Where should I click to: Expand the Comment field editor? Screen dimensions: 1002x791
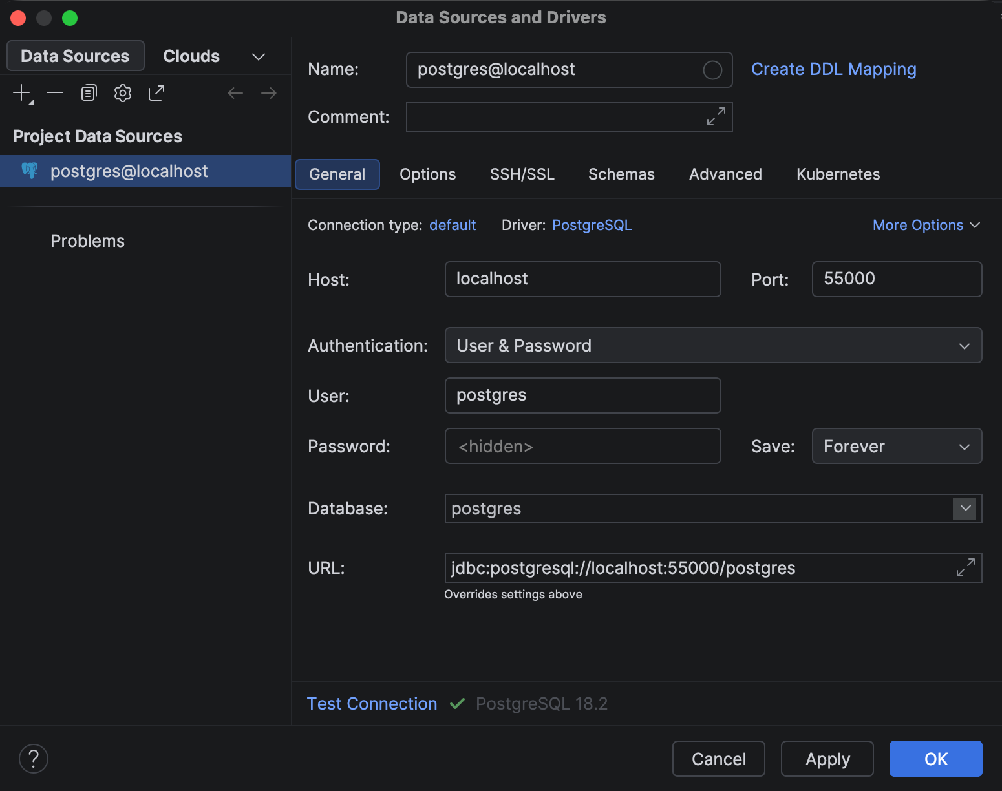[x=716, y=117]
